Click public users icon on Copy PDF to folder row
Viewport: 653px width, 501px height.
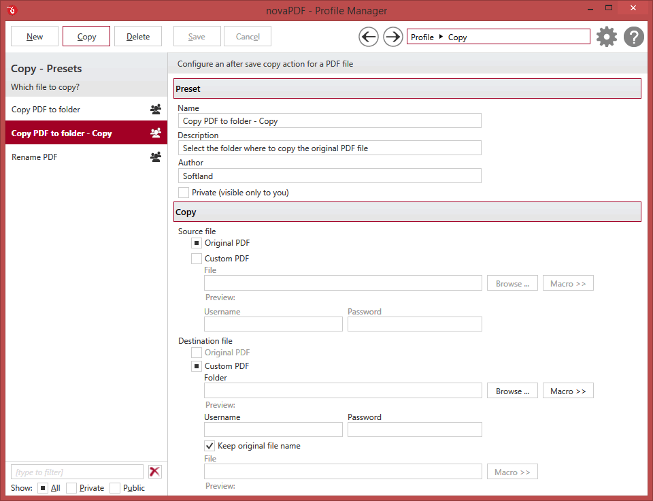156,109
